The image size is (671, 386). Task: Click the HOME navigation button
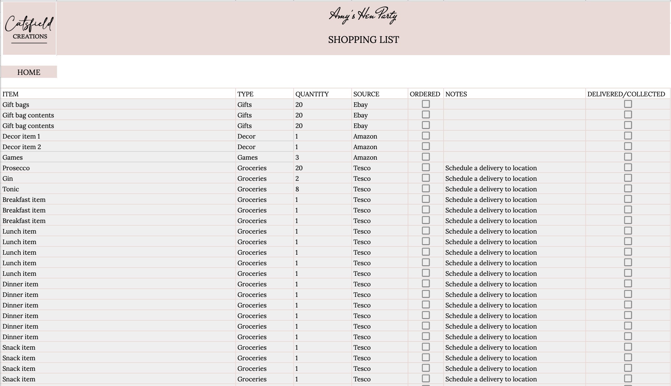click(x=29, y=72)
